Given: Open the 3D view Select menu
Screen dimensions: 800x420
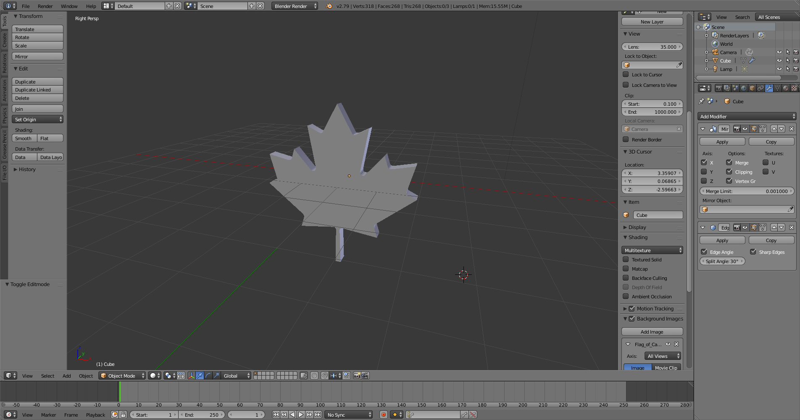Looking at the screenshot, I should coord(47,376).
